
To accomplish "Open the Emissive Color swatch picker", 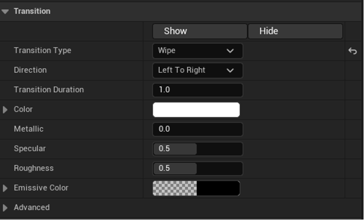I will point(196,188).
